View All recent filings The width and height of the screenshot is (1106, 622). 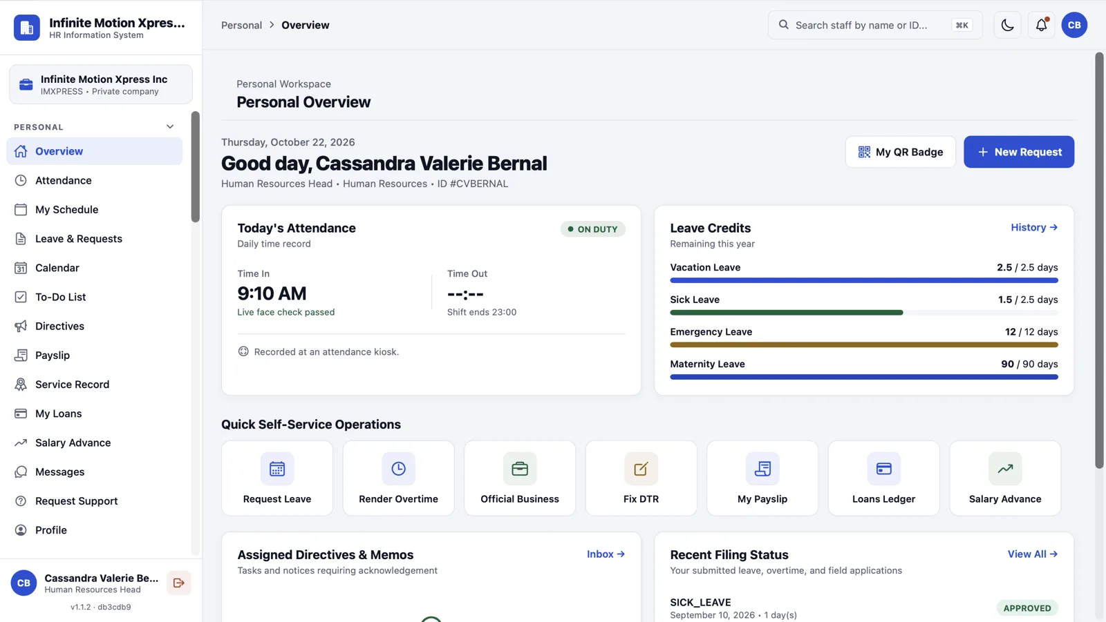tap(1033, 554)
